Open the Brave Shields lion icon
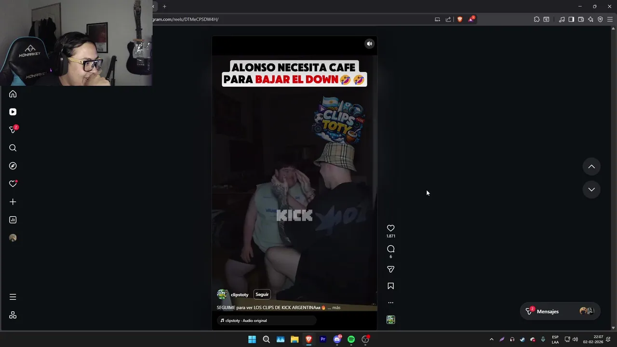 click(x=460, y=19)
